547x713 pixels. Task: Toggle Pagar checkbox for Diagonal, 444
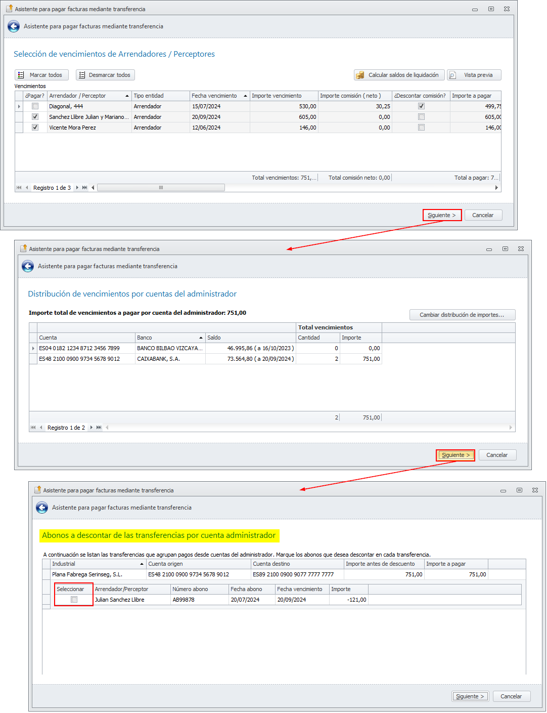[x=35, y=106]
